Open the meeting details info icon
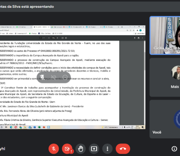This screenshot has width=180, height=156. click(174, 149)
